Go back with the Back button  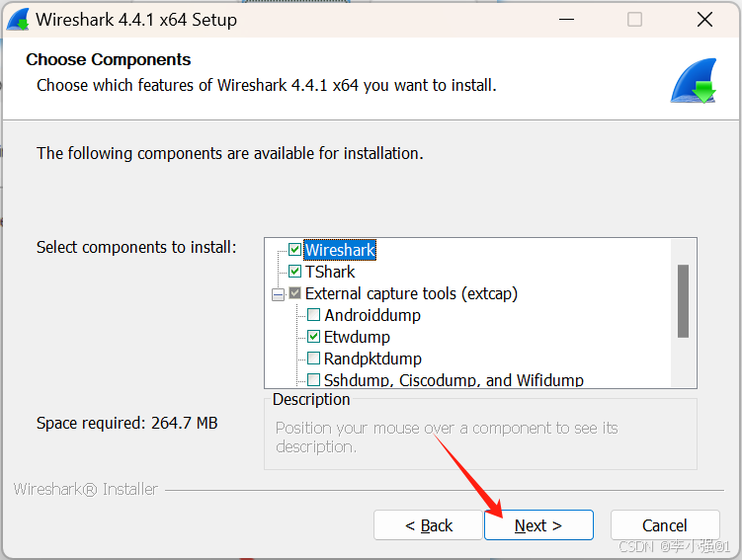[428, 525]
